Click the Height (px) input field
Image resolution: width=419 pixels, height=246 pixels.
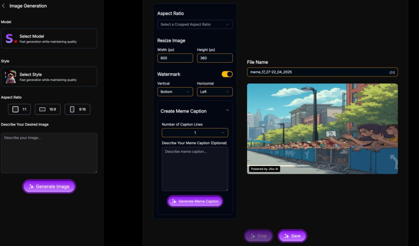214,58
